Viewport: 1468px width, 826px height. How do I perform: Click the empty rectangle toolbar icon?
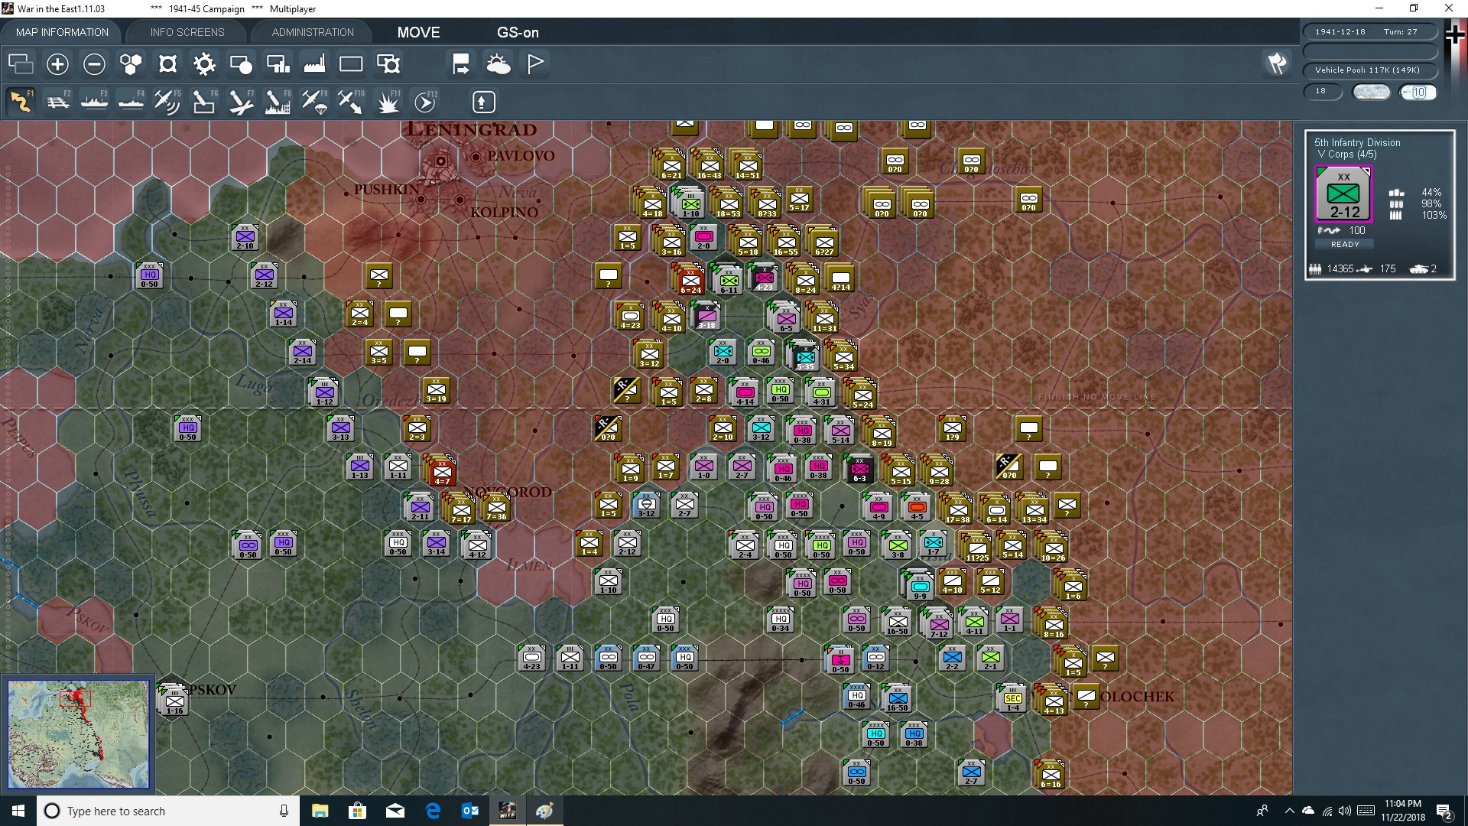(351, 64)
